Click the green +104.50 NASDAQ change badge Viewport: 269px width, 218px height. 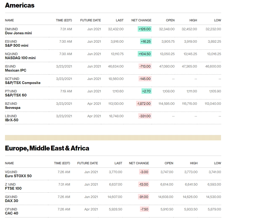[x=144, y=54]
